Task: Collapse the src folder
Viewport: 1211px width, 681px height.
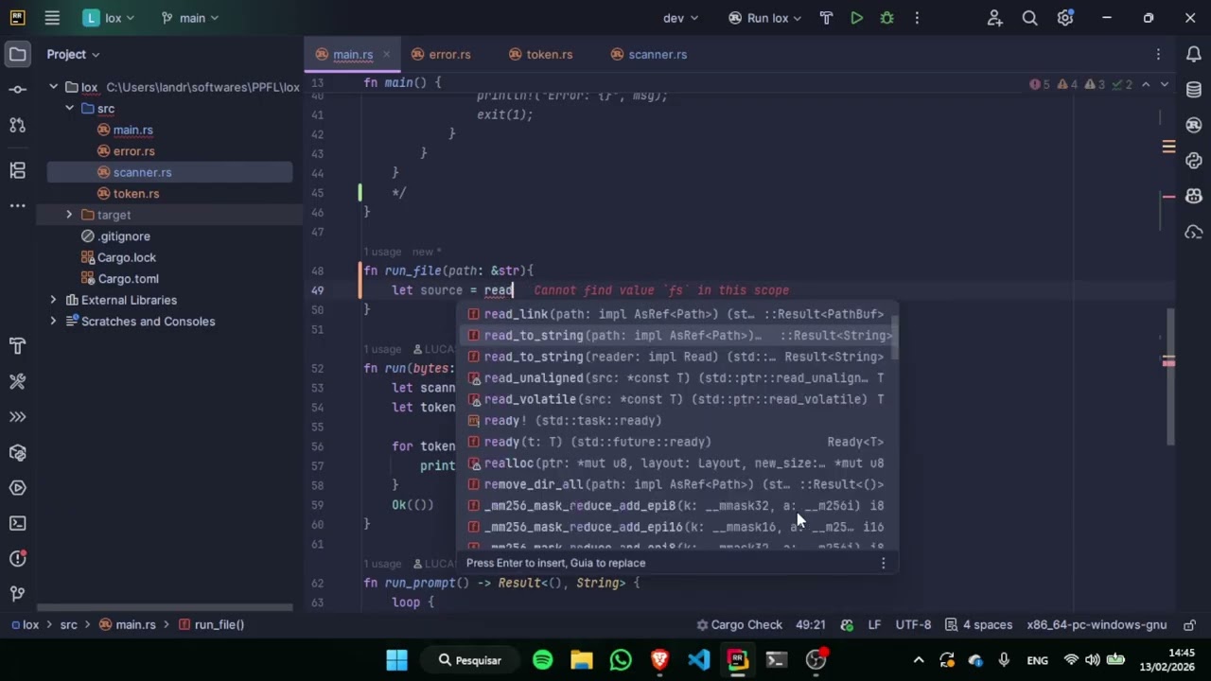Action: click(69, 109)
